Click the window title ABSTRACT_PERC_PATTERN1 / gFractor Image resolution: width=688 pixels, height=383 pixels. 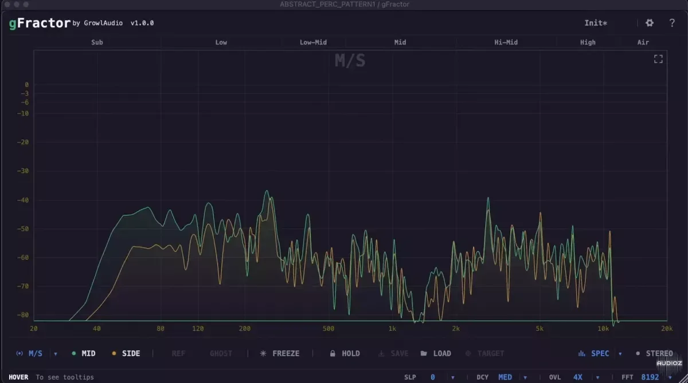(x=344, y=5)
